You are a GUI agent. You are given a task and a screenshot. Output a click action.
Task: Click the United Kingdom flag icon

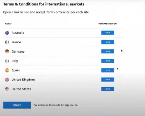tap(7, 80)
